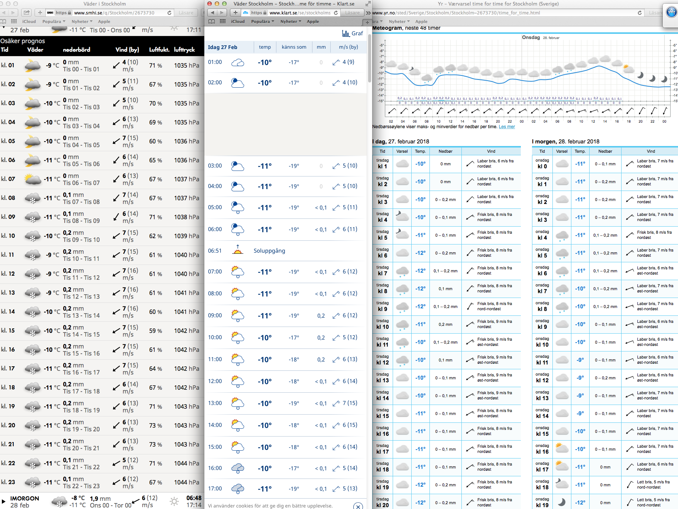Viewport: 678px width, 509px height.
Task: Click the 'Idag 27 Feb' header on klart.se
Action: tap(223, 47)
